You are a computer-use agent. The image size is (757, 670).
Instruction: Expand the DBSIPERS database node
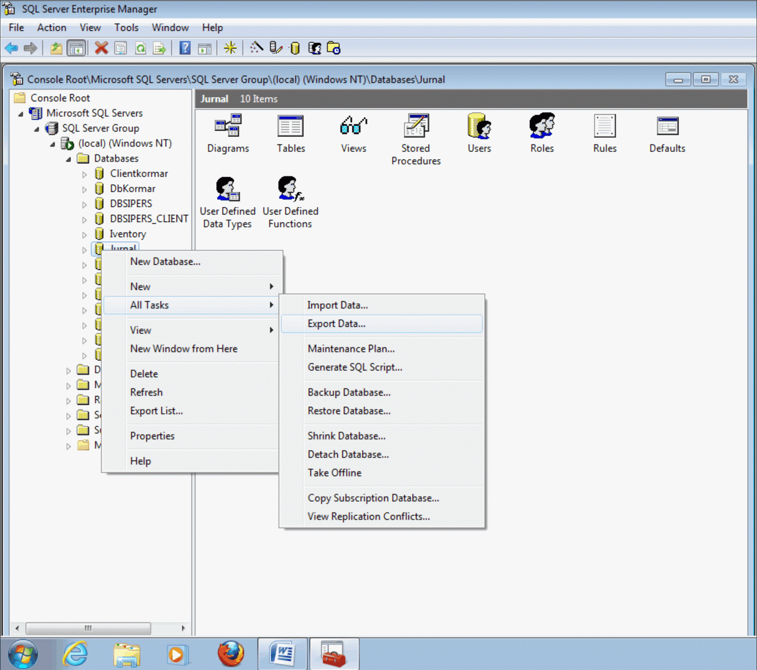[84, 205]
